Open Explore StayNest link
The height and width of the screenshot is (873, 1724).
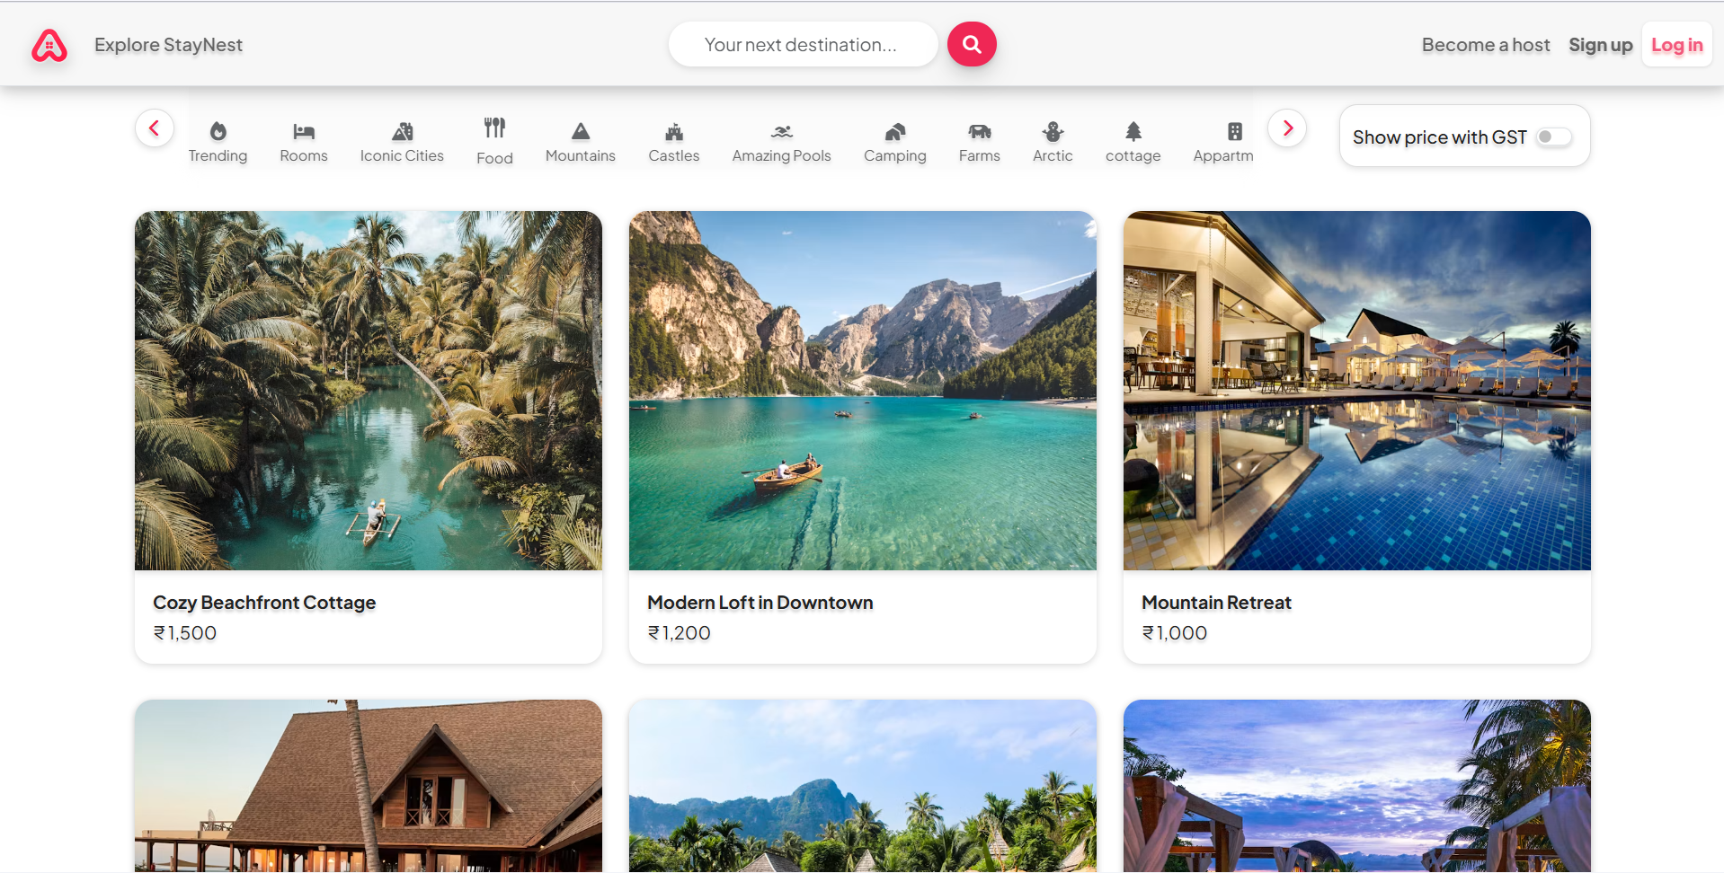(x=168, y=45)
